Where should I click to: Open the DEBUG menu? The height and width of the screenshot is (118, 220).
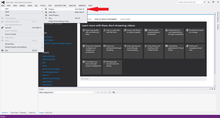point(22,6)
